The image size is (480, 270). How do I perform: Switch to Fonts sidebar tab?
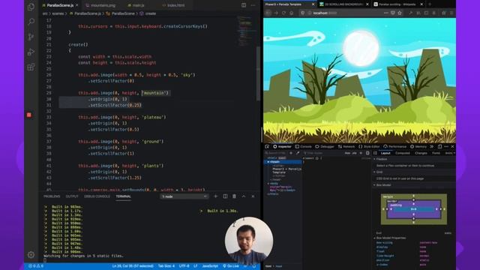(x=436, y=153)
